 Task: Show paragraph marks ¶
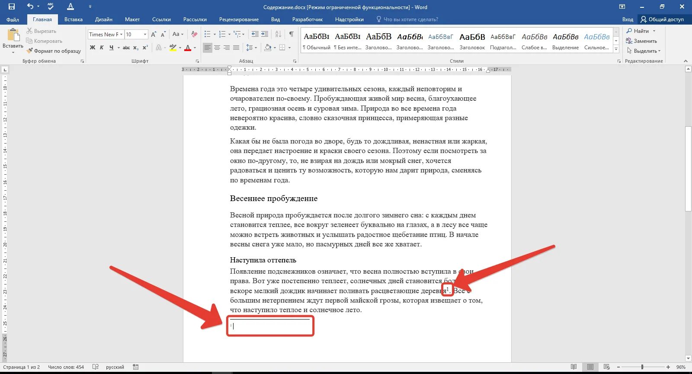point(292,34)
